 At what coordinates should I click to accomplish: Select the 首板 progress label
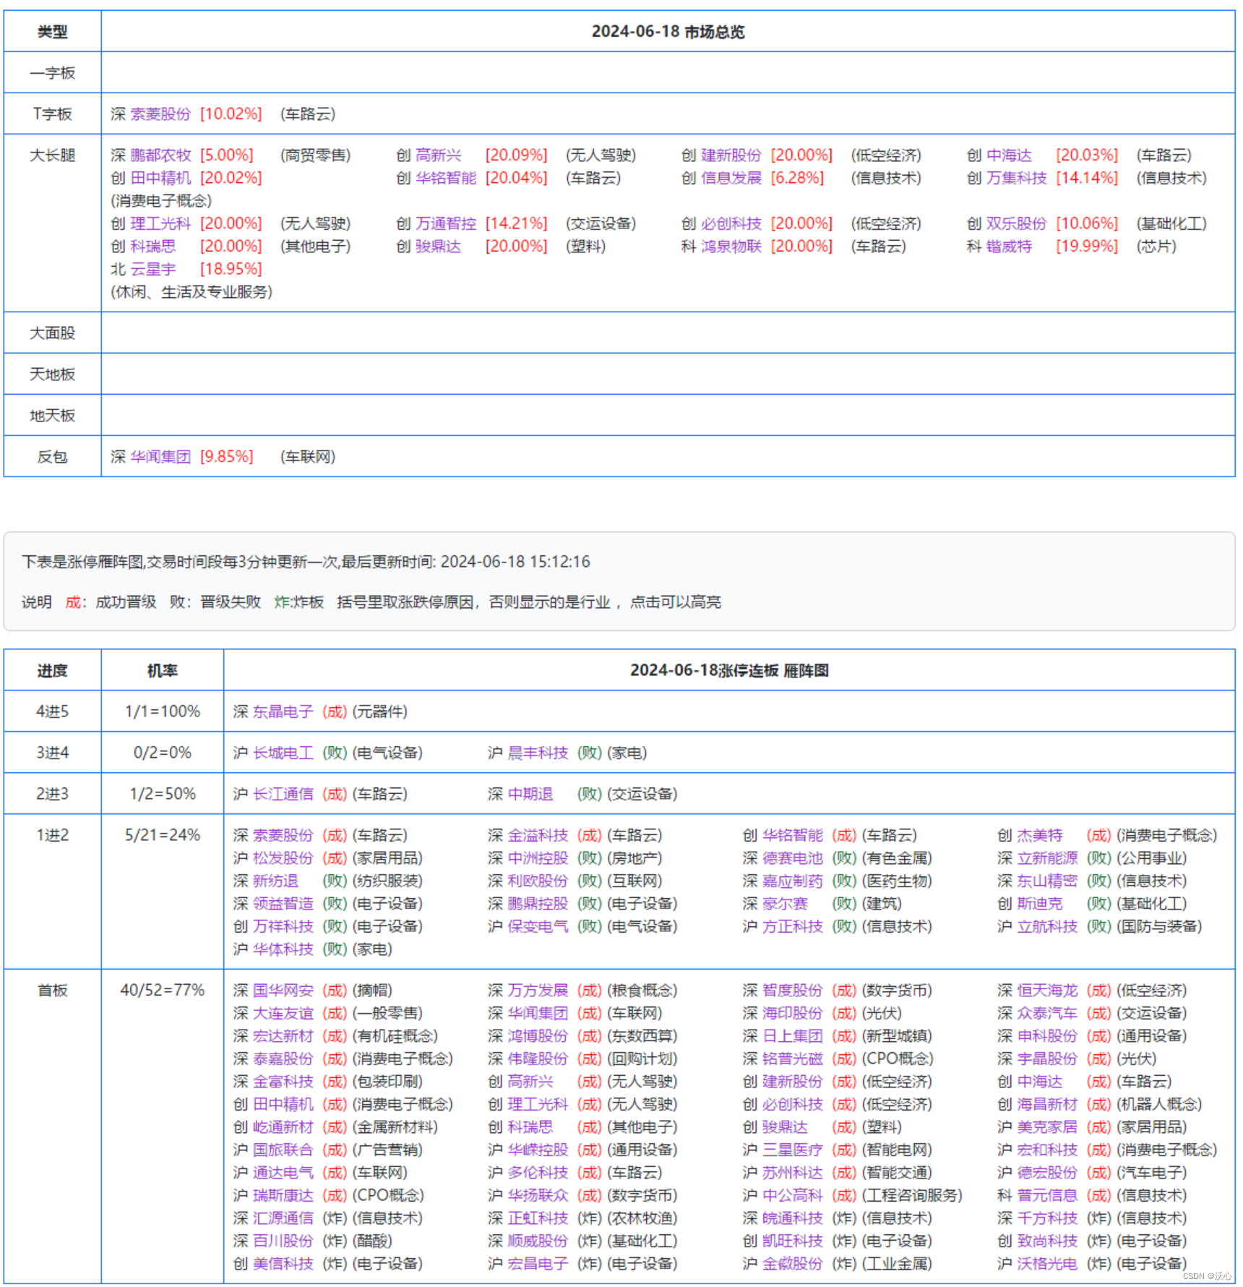click(x=52, y=990)
